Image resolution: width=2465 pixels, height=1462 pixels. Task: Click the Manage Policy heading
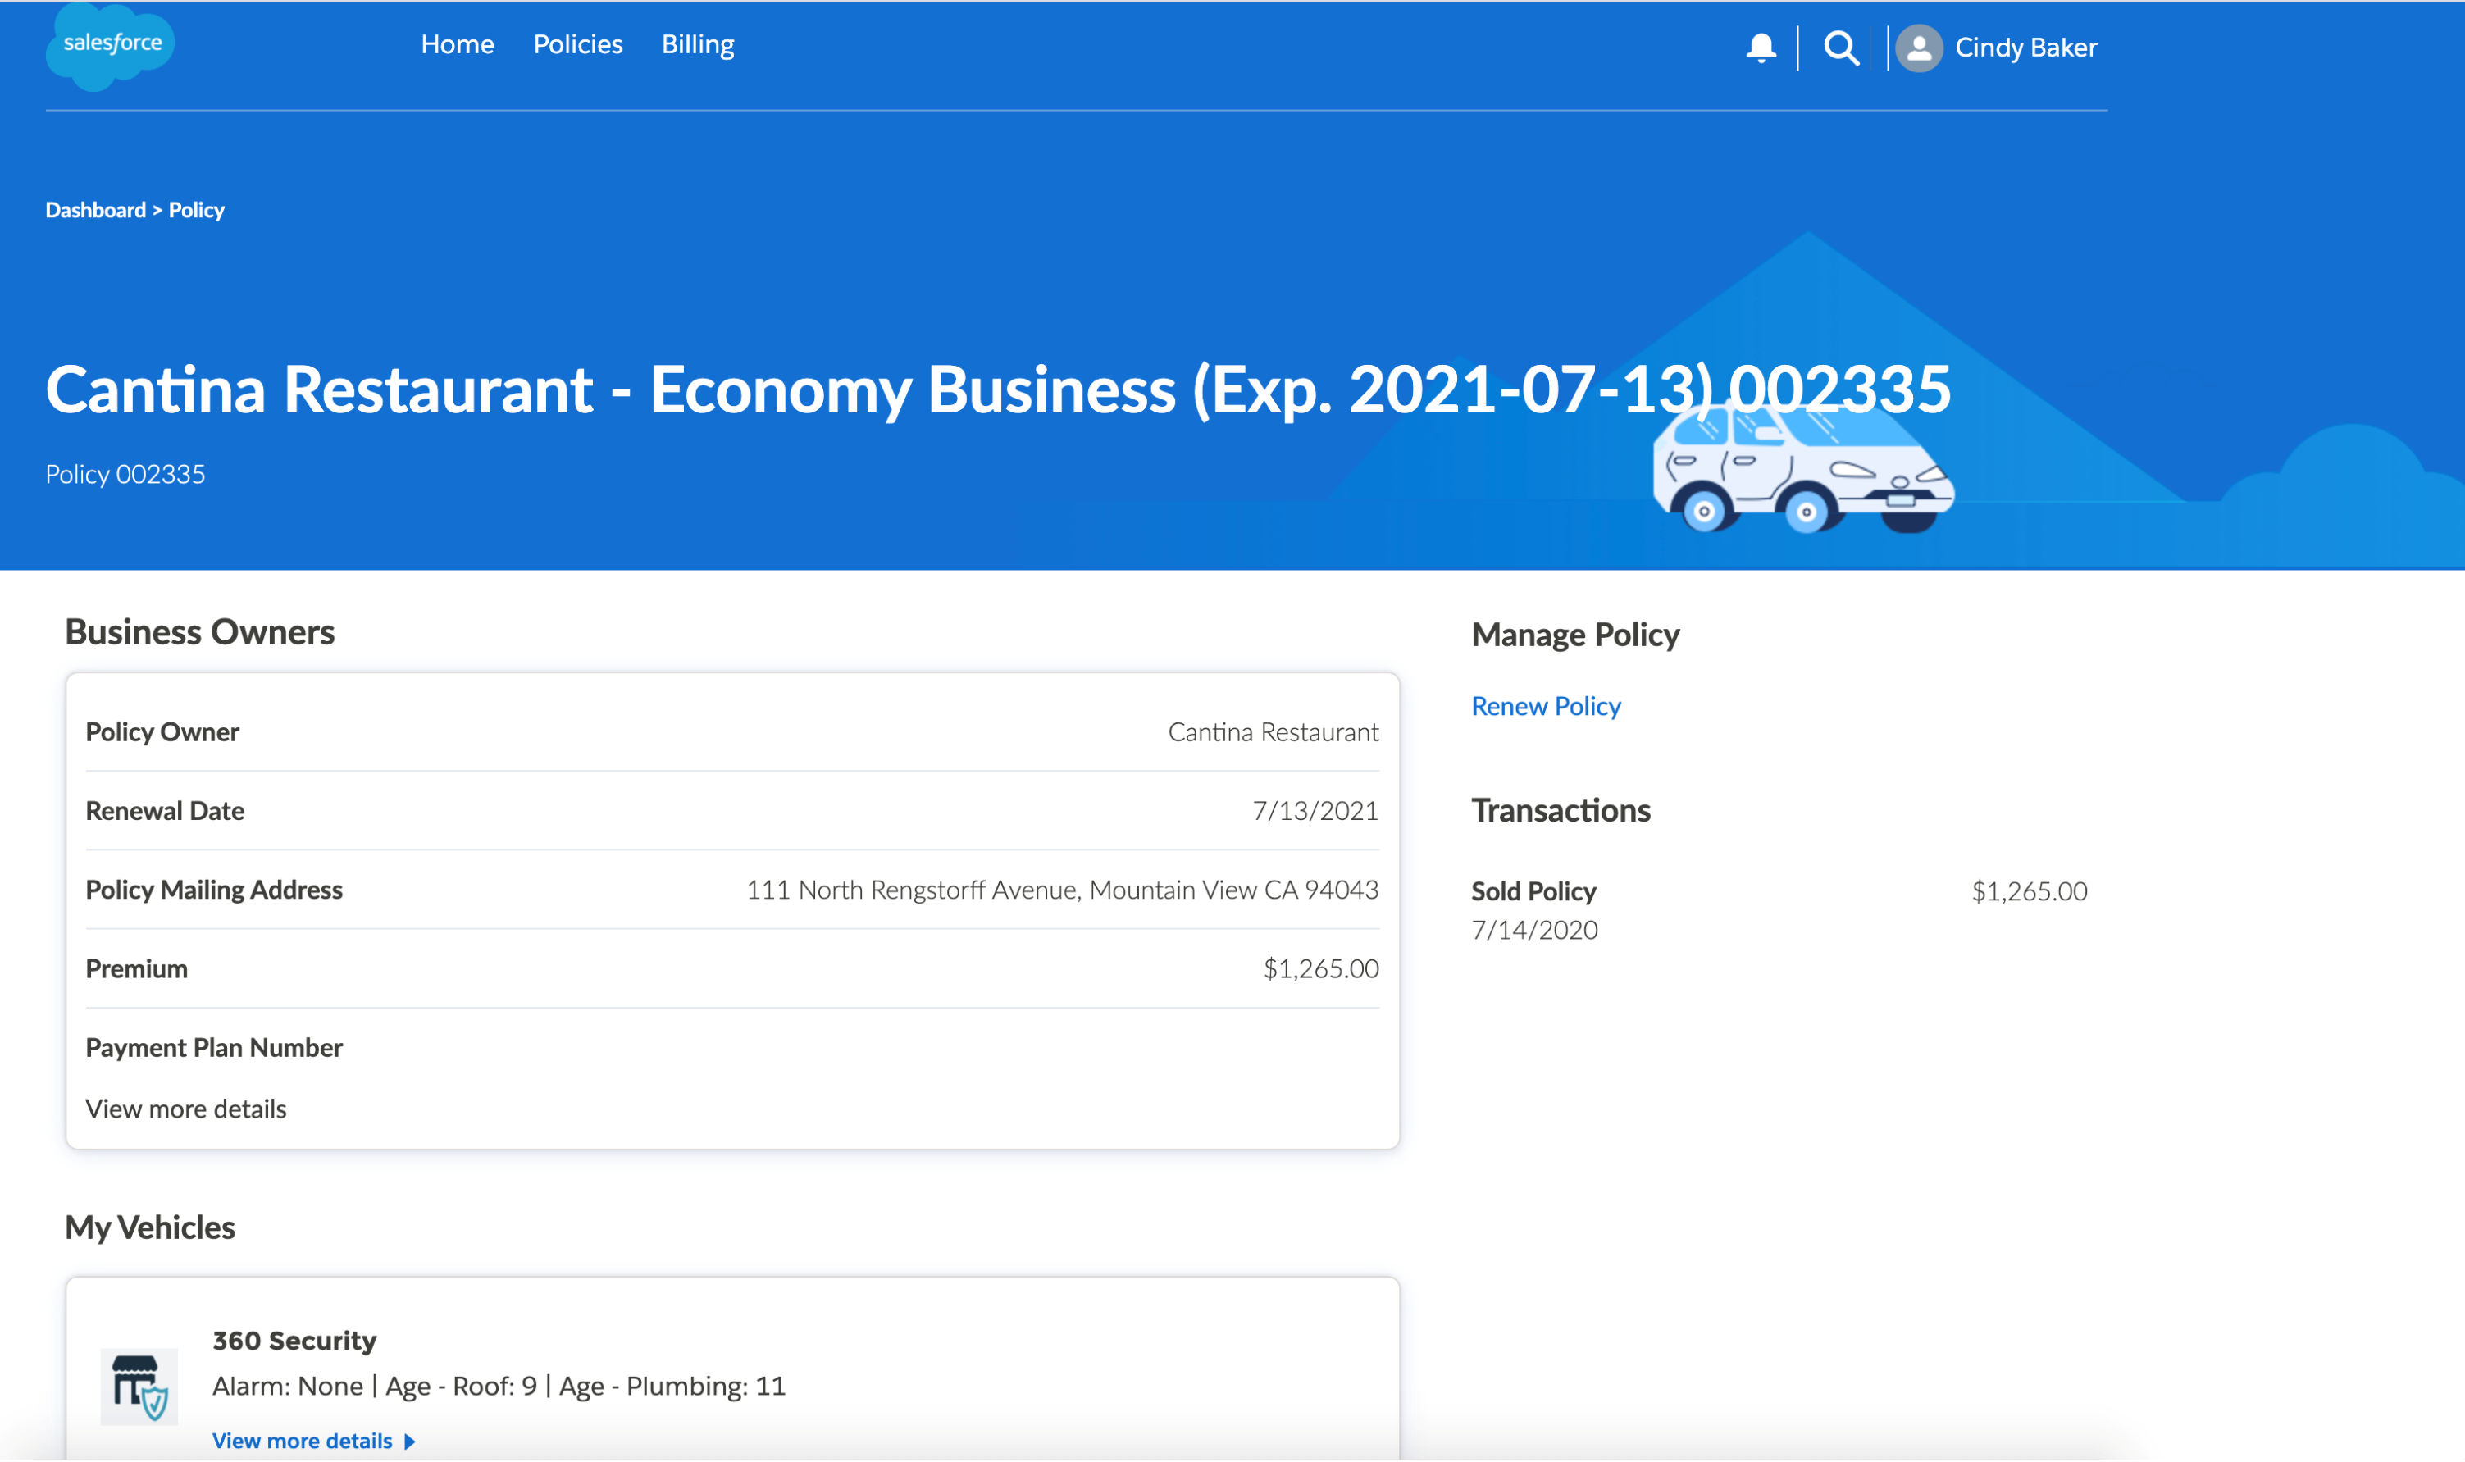[x=1575, y=635]
